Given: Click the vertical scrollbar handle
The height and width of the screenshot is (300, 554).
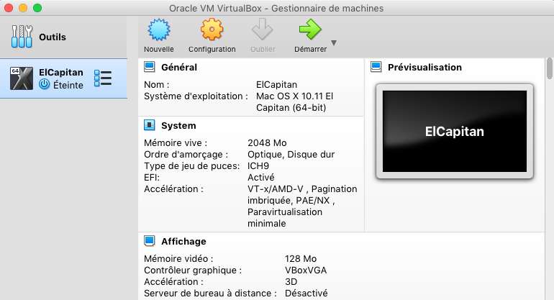Looking at the screenshot, I should point(550,68).
